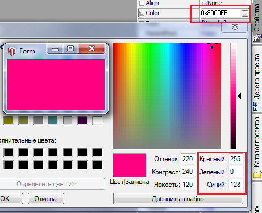Toggle the Align property checkbox
The width and height of the screenshot is (262, 213).
142,3
